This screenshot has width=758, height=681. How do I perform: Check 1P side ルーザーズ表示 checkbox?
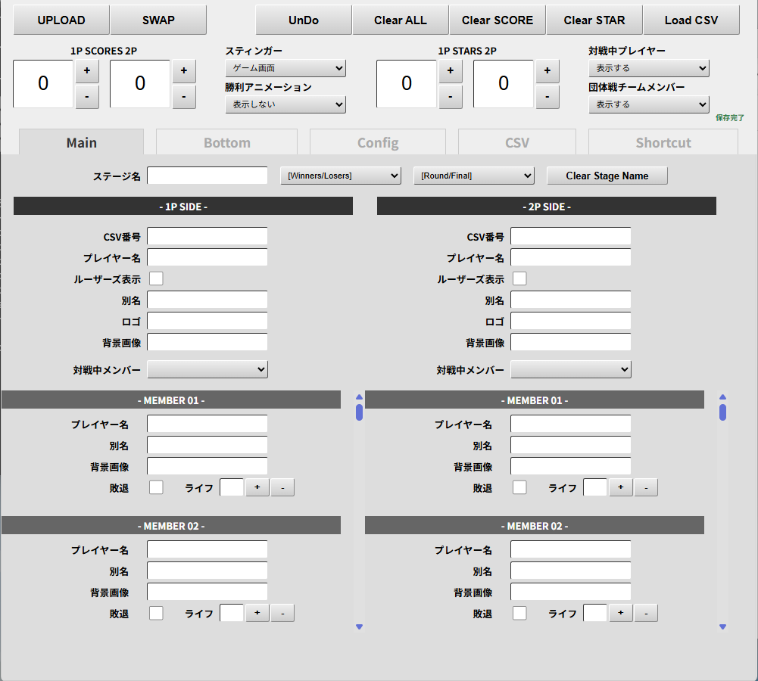point(156,278)
